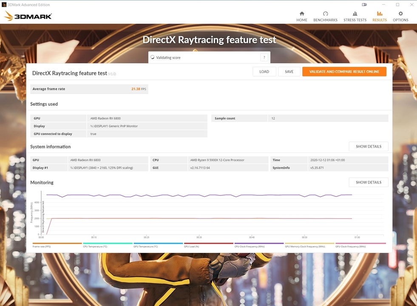Click the SystemInfo version v5.35.871
Screen dimensions: 417x306
(x=317, y=168)
